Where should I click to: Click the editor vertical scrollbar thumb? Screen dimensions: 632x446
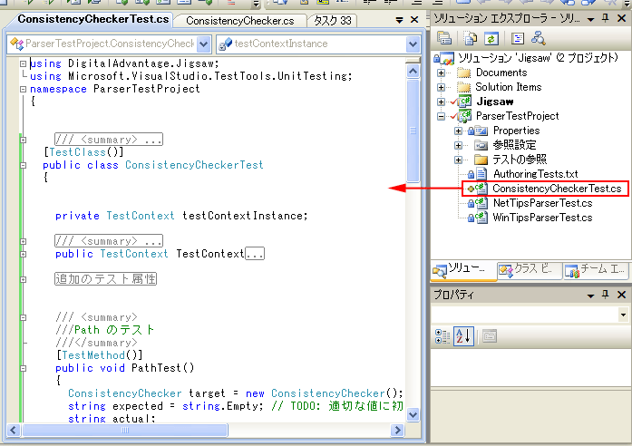coord(413,131)
